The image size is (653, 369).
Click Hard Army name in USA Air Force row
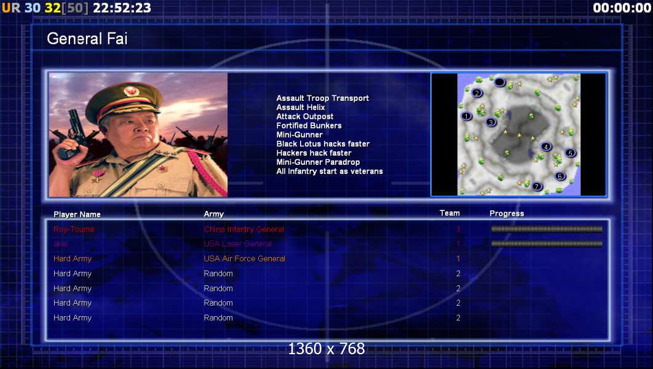pos(73,259)
